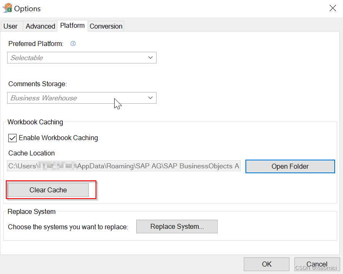The image size is (343, 274).
Task: Dismiss the dialog with Cancel
Action: 316,264
